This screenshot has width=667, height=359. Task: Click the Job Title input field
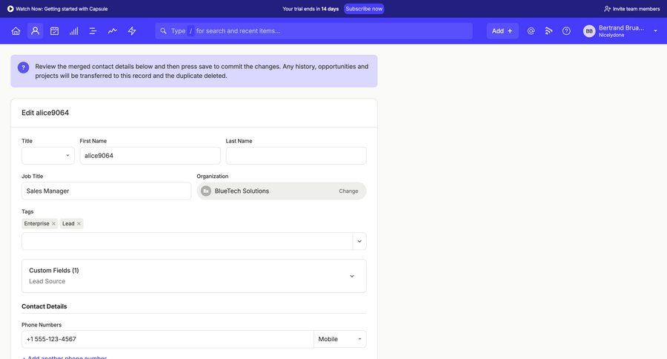pyautogui.click(x=106, y=191)
